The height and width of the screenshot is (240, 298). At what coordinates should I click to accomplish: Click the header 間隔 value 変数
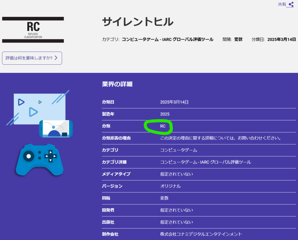pos(238,39)
